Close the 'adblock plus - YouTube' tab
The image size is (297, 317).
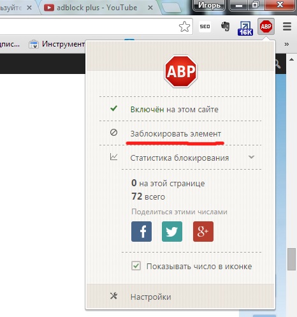(150, 8)
